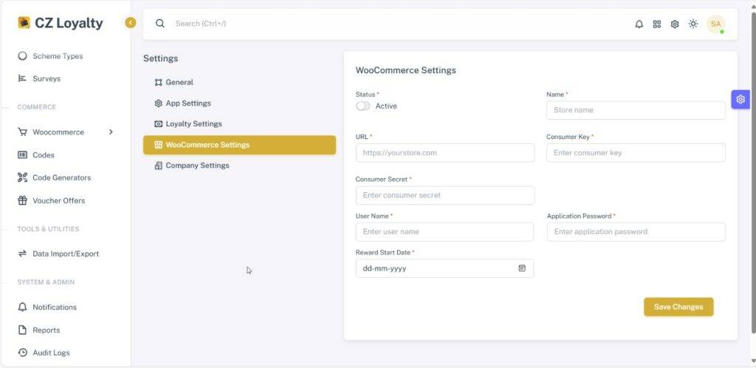
Task: Open the notifications bell in top bar
Action: (x=639, y=24)
